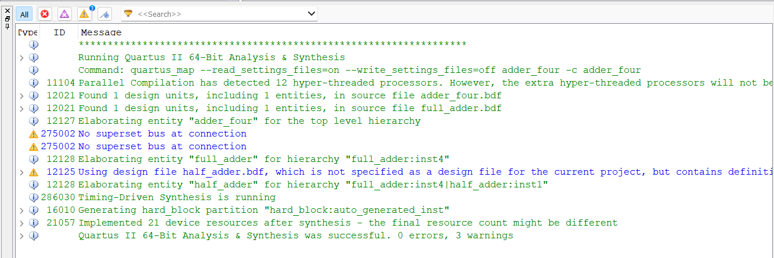Toggle the red error messages filter
Screen dimensions: 774x258
45,14
